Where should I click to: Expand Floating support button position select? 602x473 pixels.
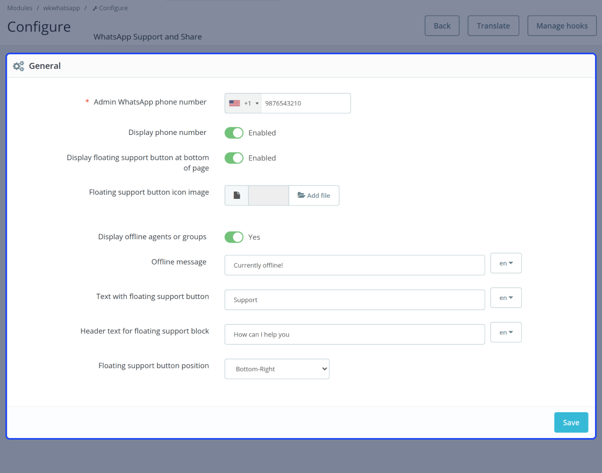(277, 369)
